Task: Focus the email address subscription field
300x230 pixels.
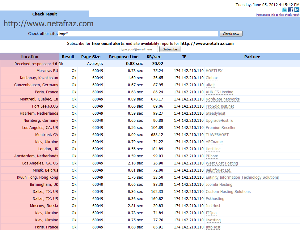Action: tap(139, 49)
